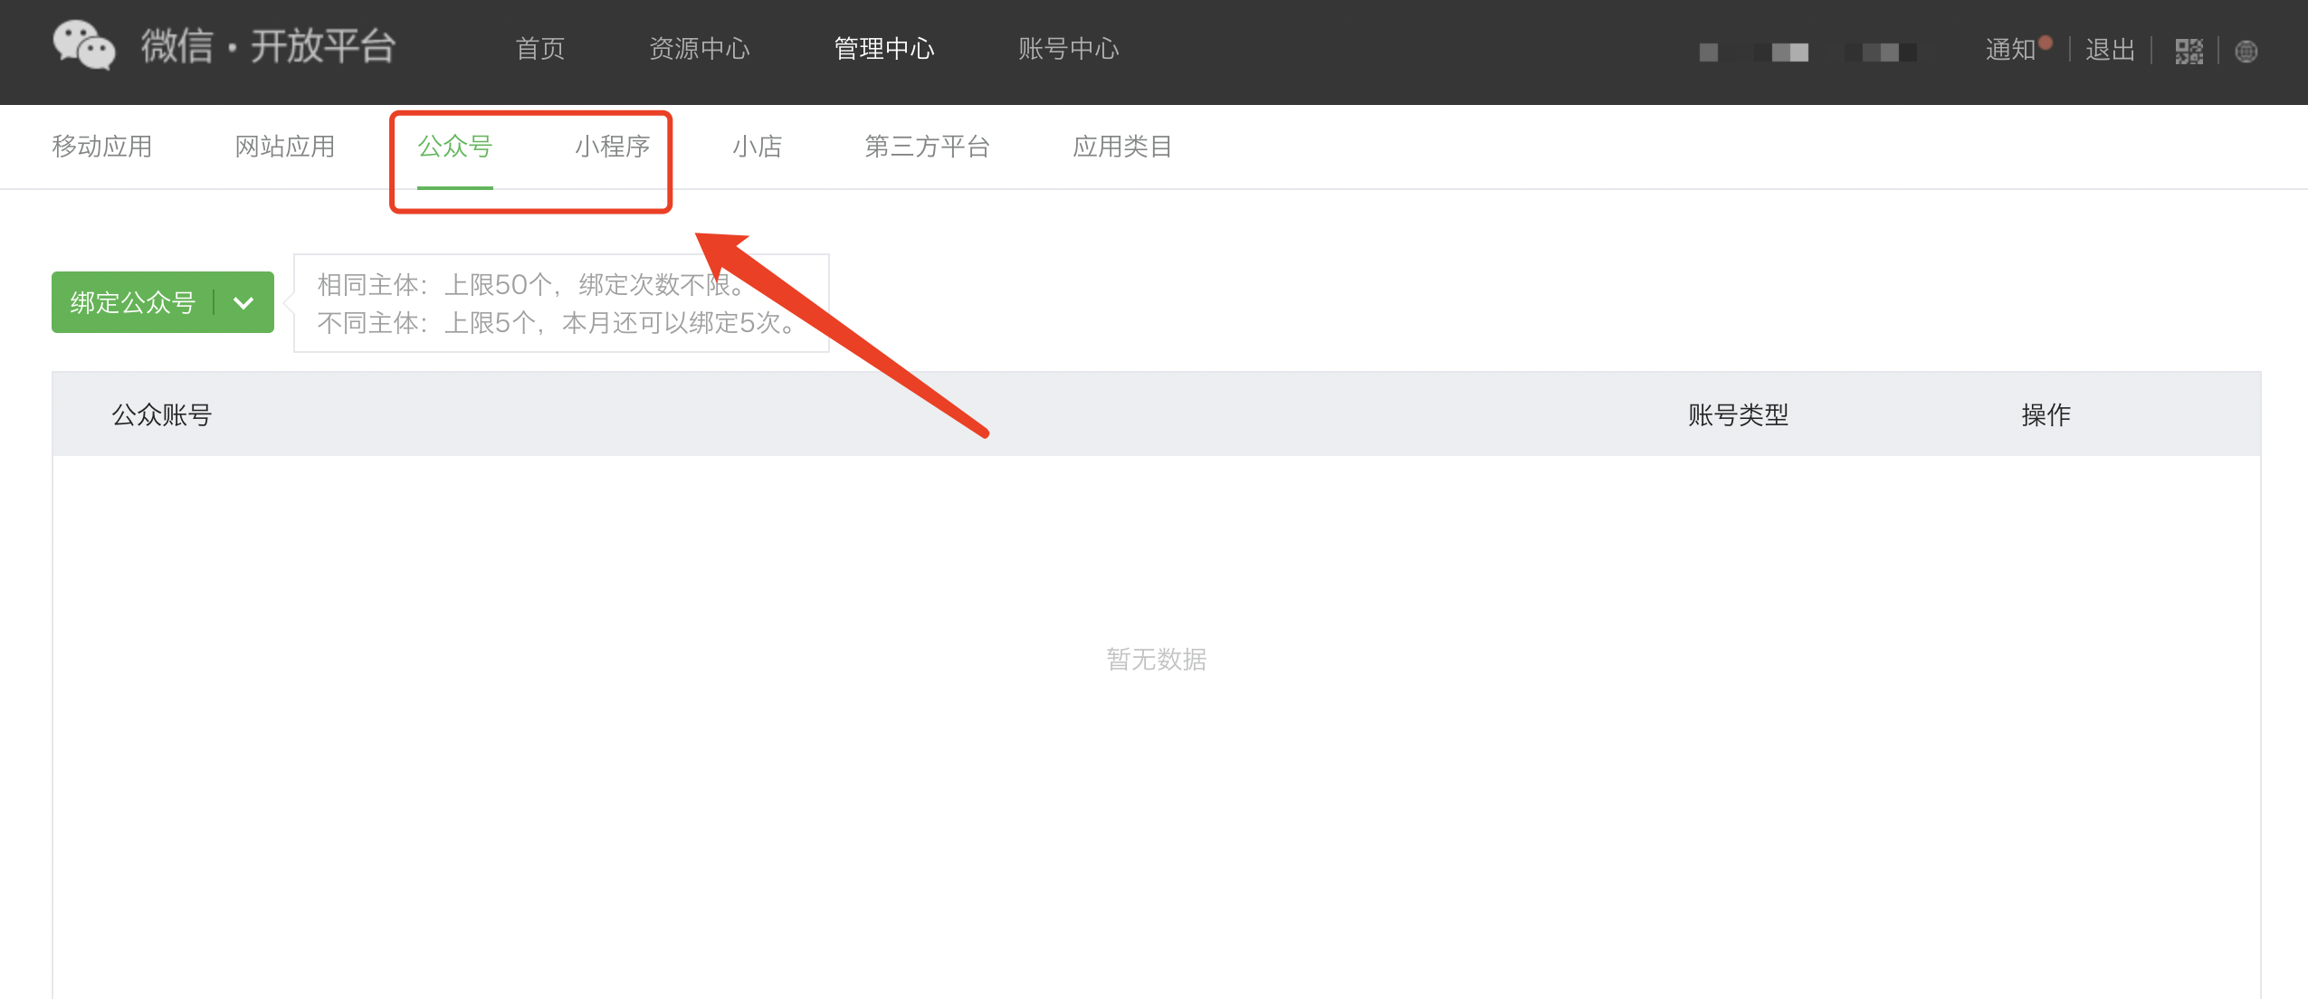Open the 小店 tab
This screenshot has height=999, width=2308.
(x=758, y=147)
